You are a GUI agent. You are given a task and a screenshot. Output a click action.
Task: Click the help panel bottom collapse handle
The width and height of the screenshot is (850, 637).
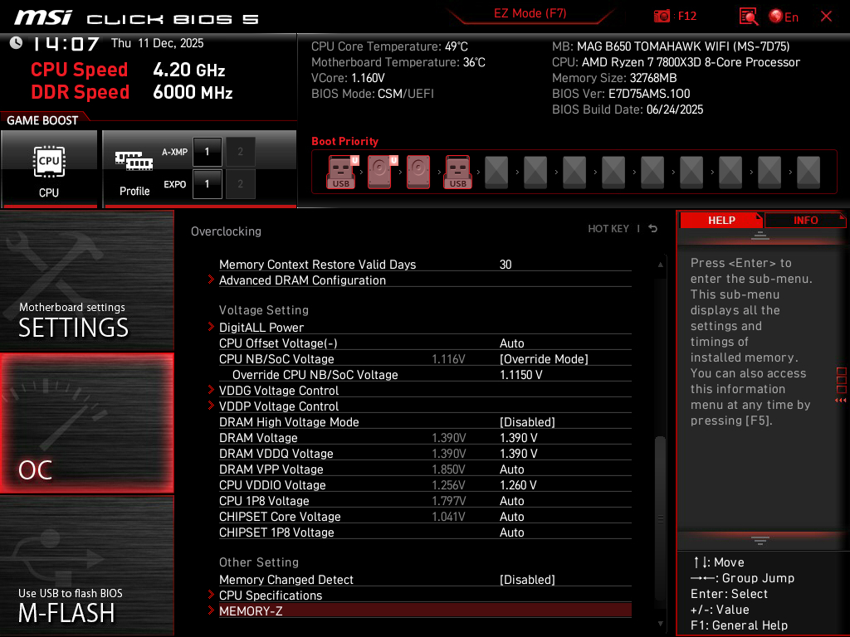(760, 540)
